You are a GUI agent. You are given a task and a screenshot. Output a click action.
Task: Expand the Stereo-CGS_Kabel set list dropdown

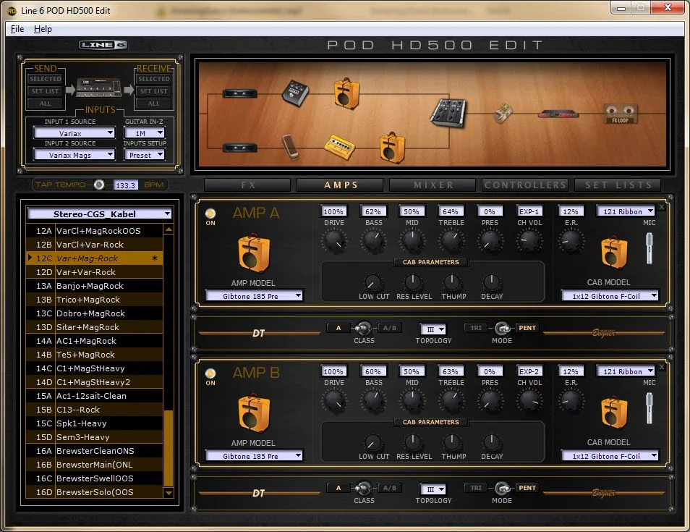(99, 214)
